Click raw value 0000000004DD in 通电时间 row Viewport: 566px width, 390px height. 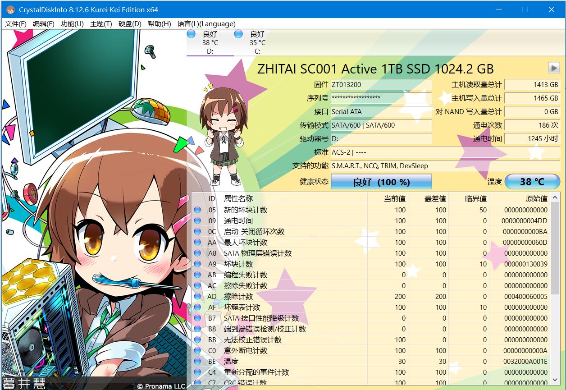pyautogui.click(x=525, y=220)
